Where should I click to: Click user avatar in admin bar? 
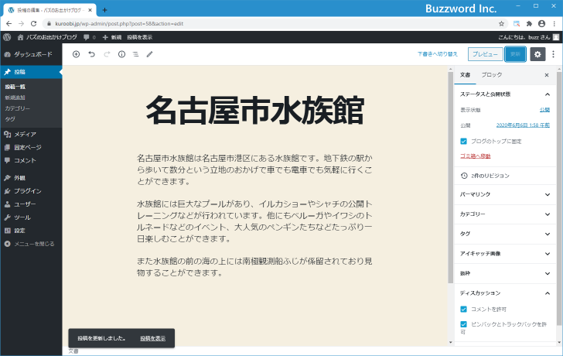click(x=556, y=37)
